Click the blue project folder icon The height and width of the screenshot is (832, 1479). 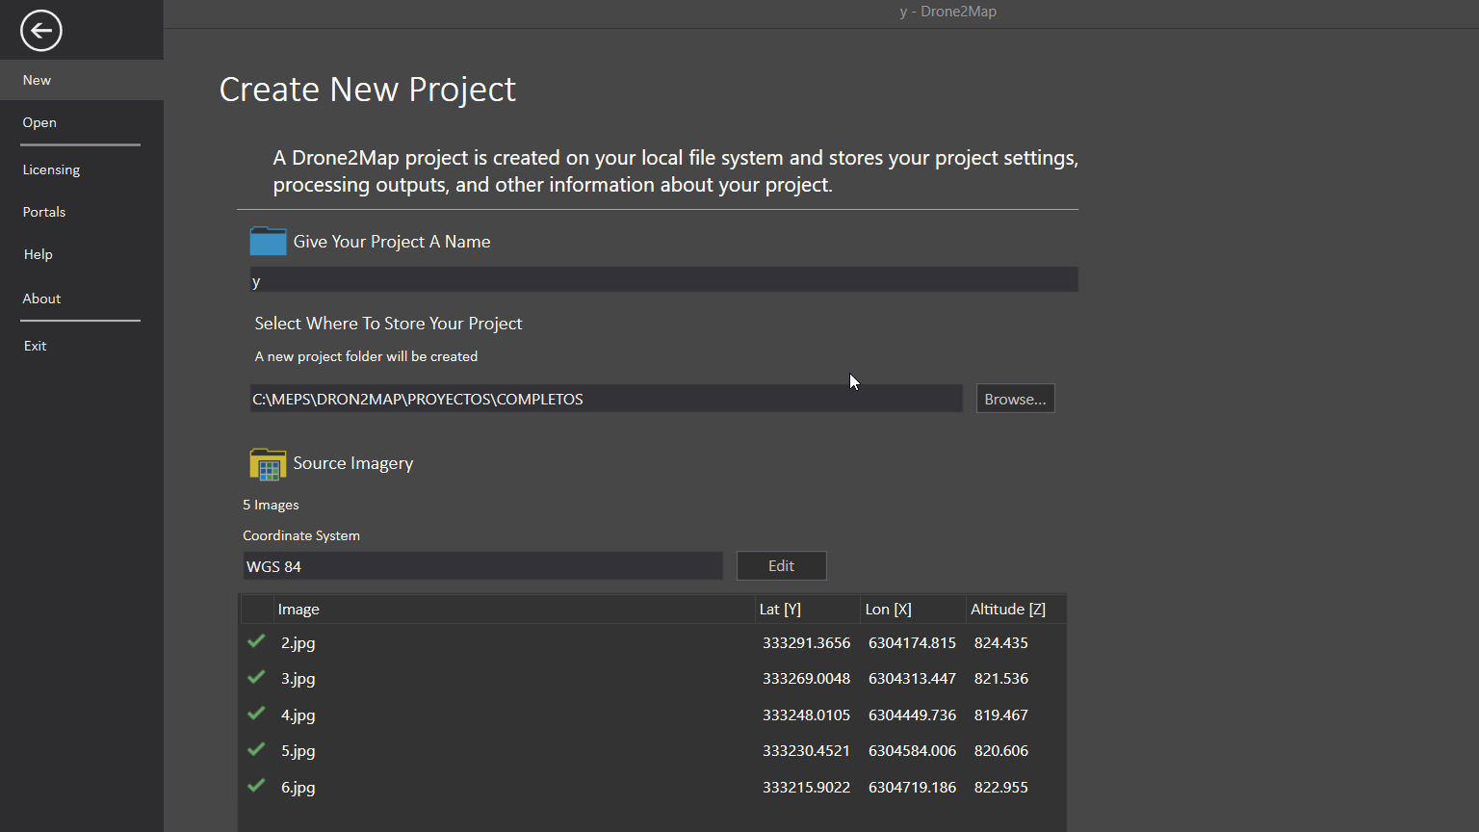click(268, 241)
